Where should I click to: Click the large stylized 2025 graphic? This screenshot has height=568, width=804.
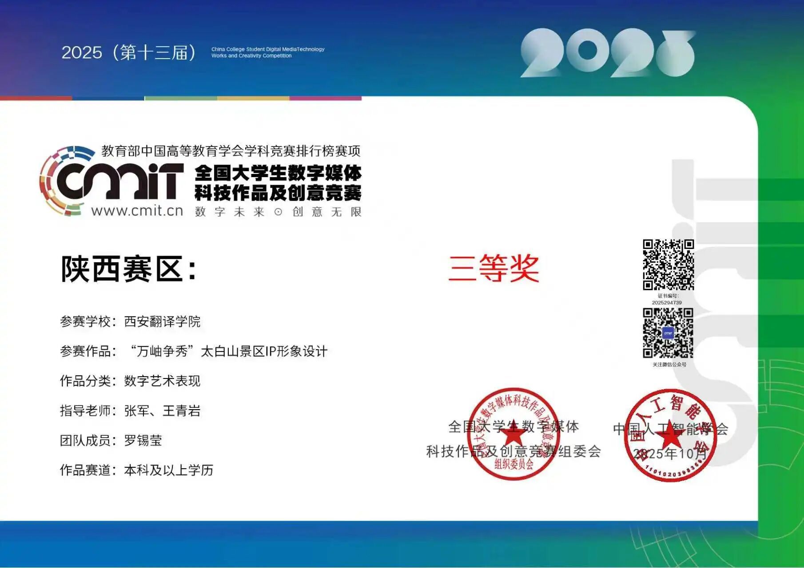pos(607,53)
